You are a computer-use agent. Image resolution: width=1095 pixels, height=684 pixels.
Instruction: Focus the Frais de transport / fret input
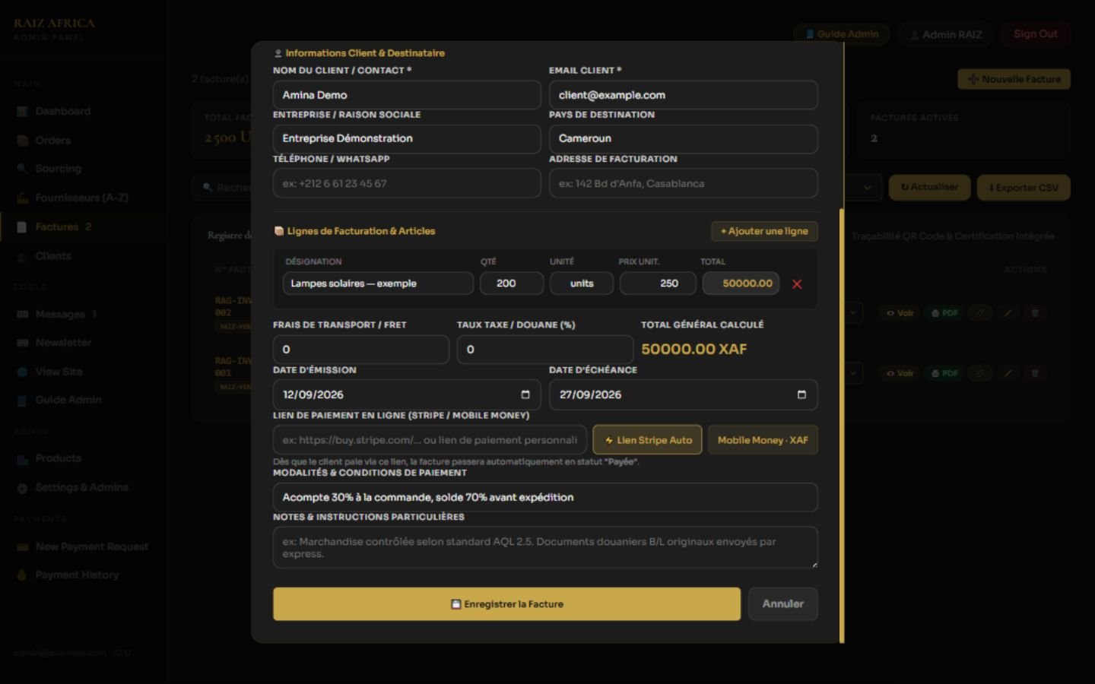coord(361,350)
